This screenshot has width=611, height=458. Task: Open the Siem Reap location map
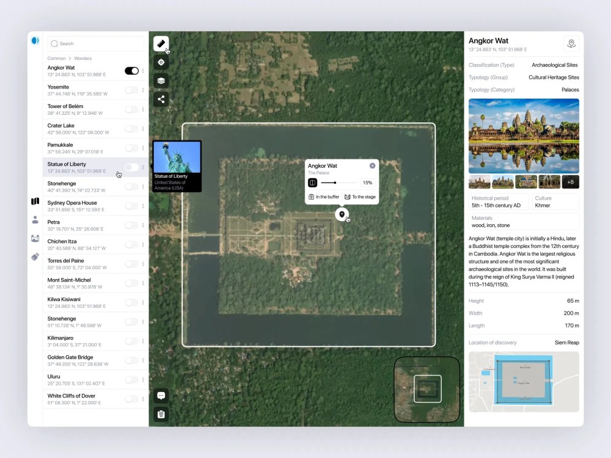coord(524,382)
